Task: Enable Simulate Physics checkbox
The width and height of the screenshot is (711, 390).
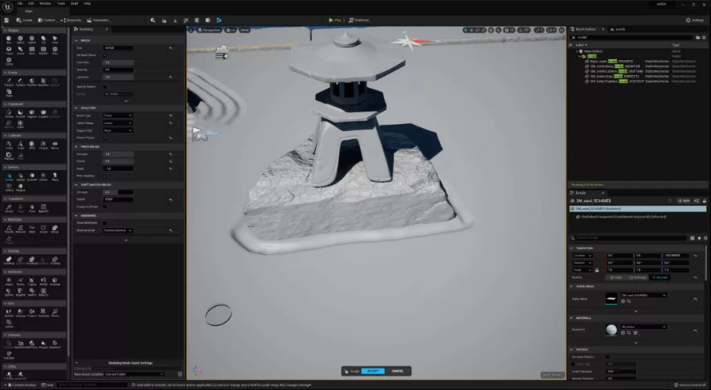Action: pyautogui.click(x=608, y=357)
